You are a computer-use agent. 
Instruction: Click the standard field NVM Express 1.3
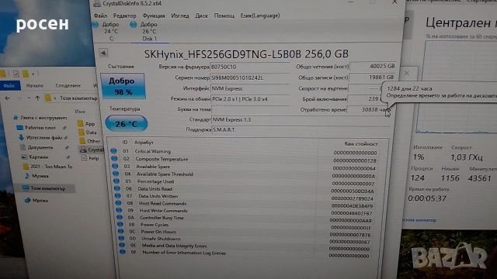pos(301,119)
